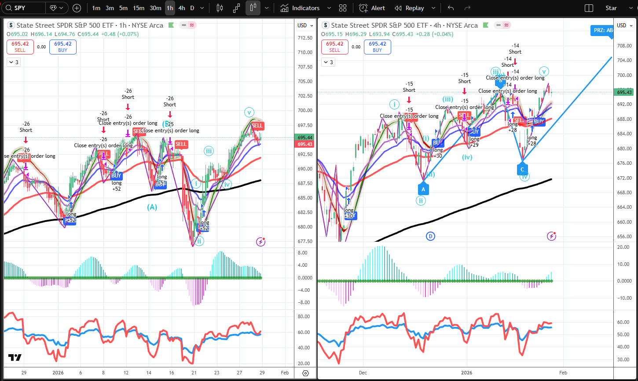Select the 15m timeframe
Image resolution: width=638 pixels, height=381 pixels.
(x=139, y=8)
